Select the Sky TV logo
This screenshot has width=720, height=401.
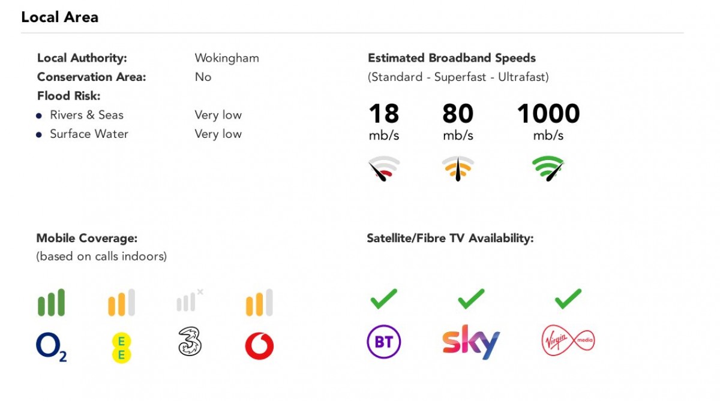tap(471, 342)
